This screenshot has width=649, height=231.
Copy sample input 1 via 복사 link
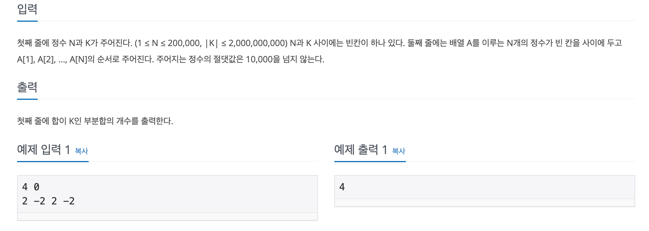82,151
